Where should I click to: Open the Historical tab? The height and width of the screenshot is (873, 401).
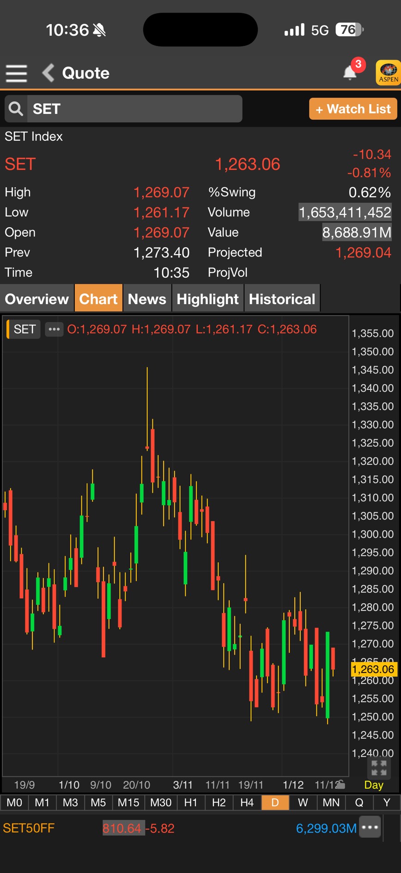[282, 299]
